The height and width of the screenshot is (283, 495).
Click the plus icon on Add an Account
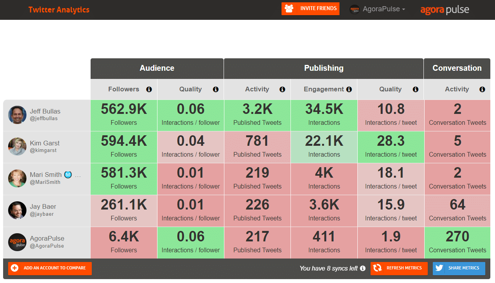pos(14,268)
